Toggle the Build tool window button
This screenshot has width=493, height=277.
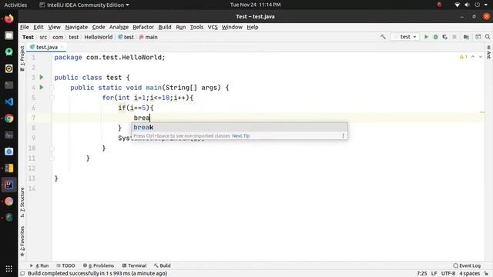[163, 265]
